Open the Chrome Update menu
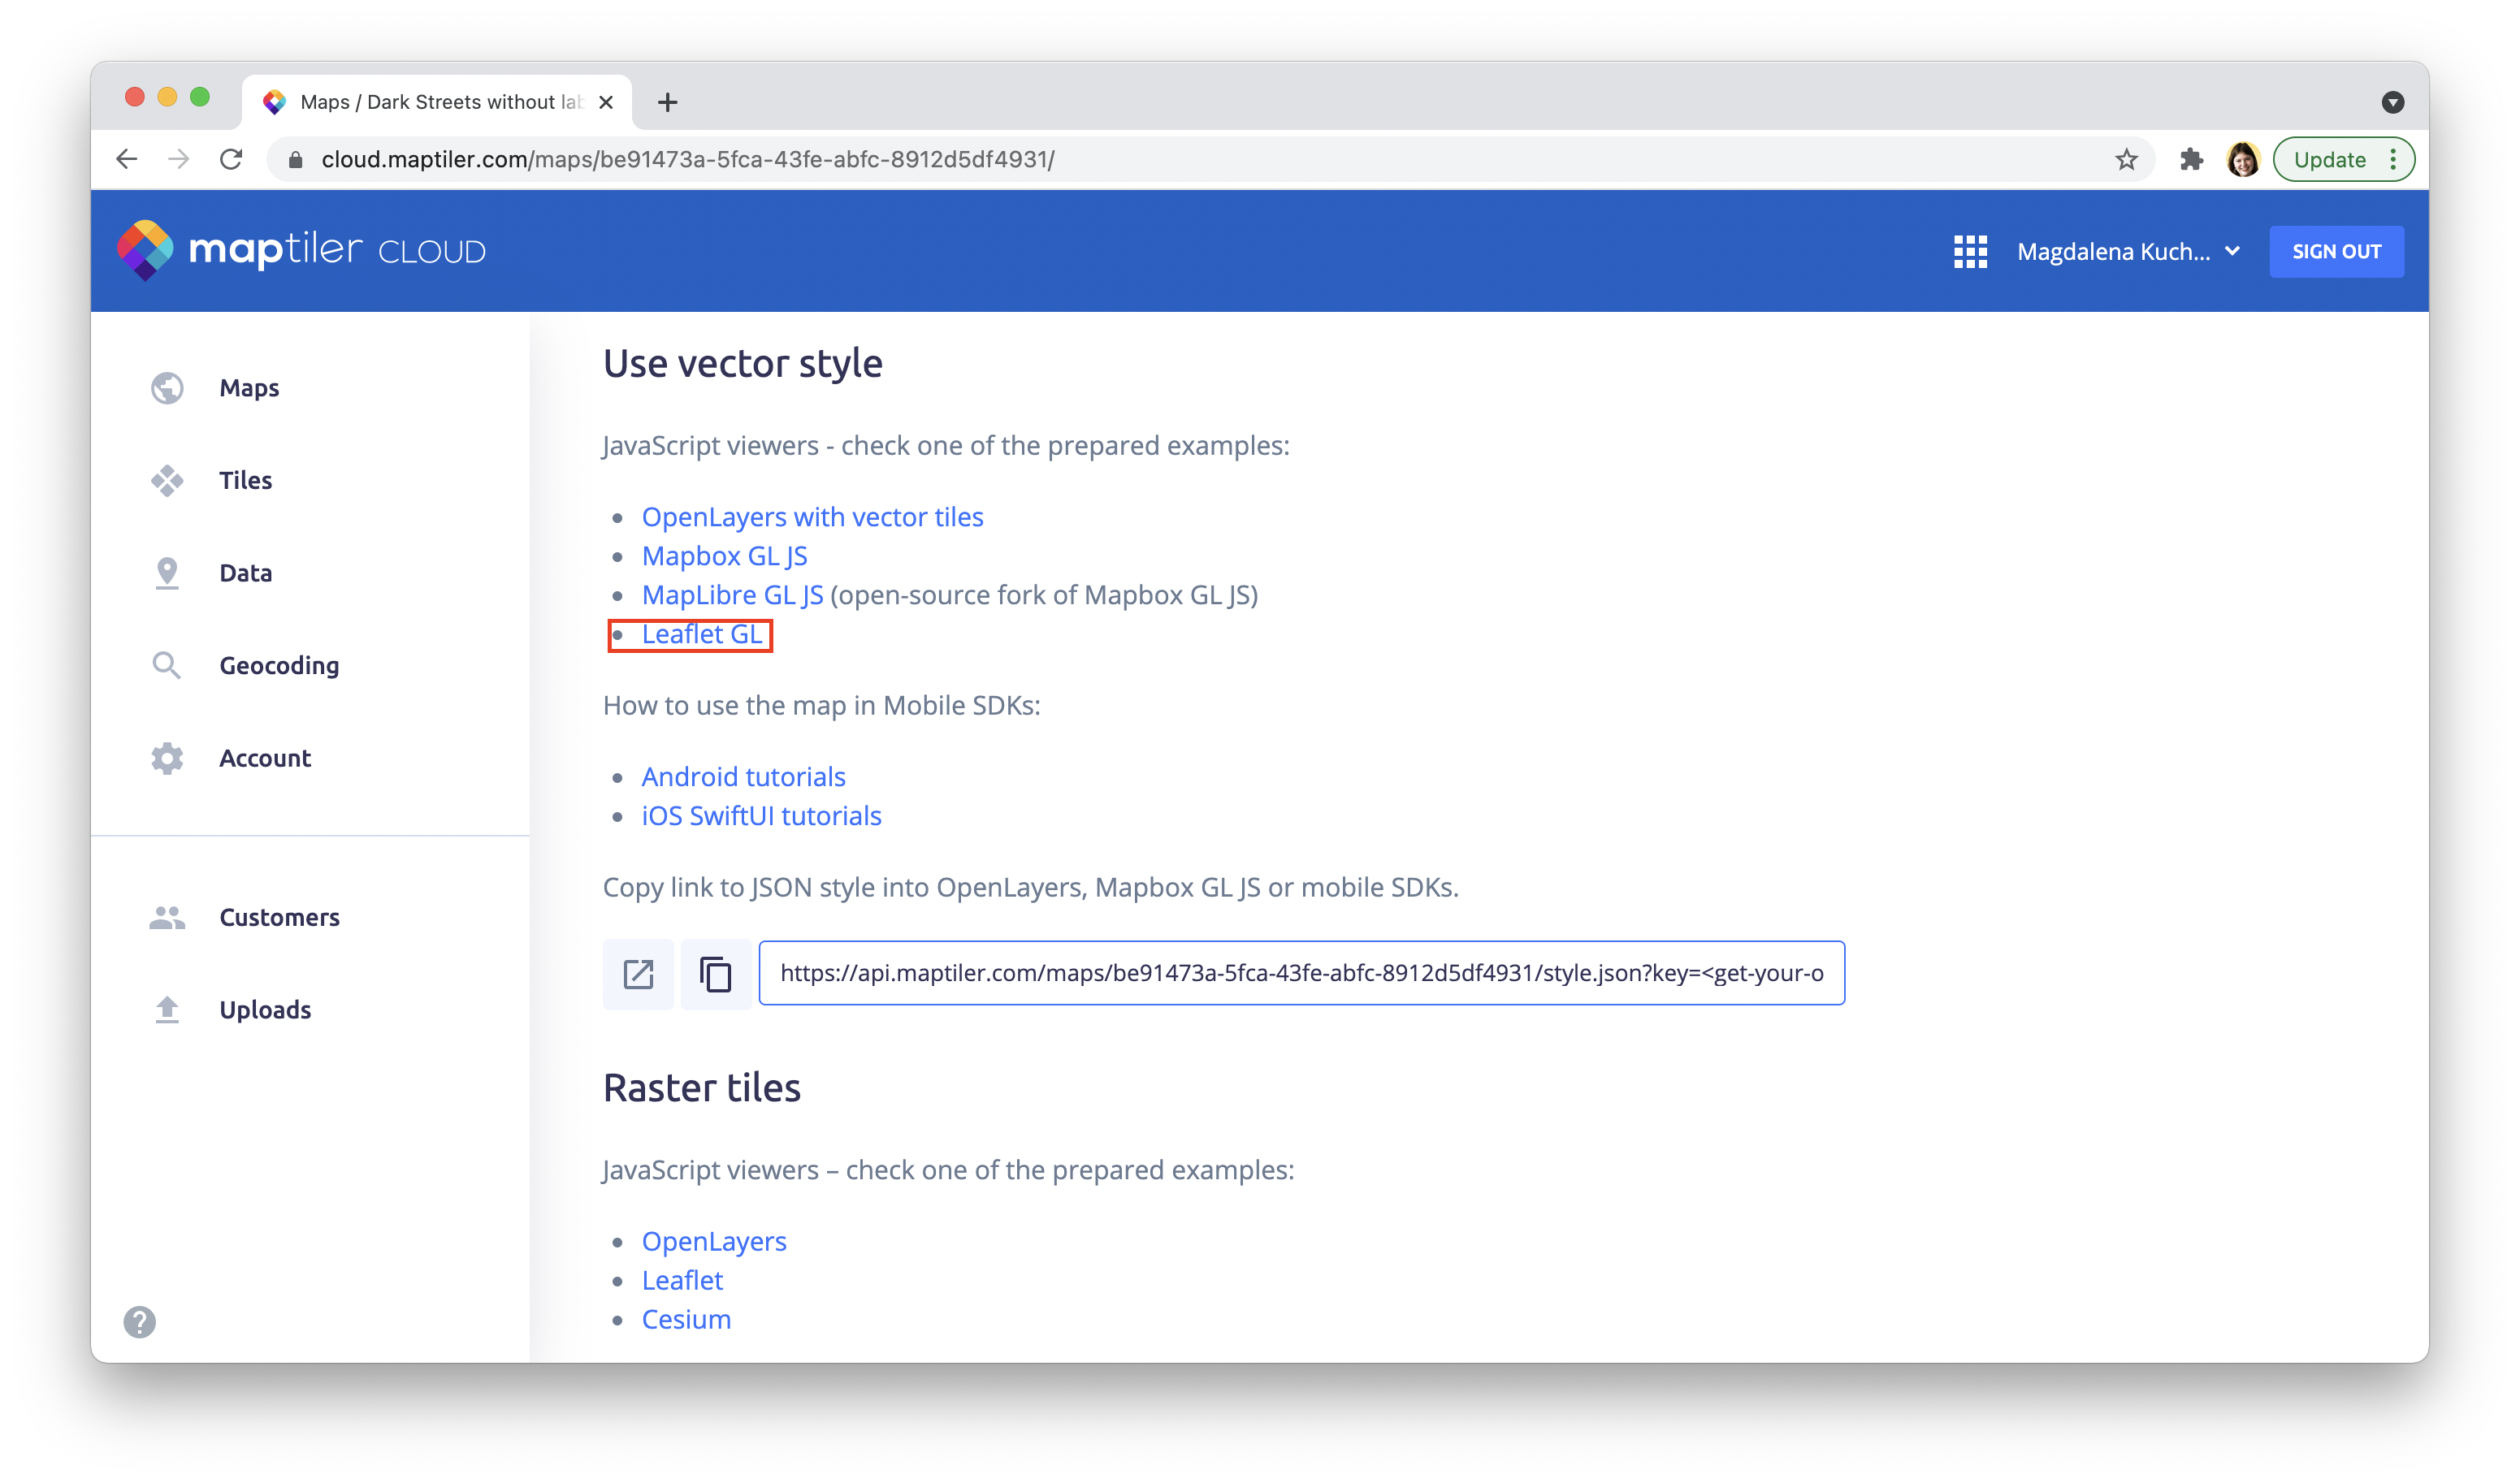The height and width of the screenshot is (1483, 2520). click(2343, 160)
